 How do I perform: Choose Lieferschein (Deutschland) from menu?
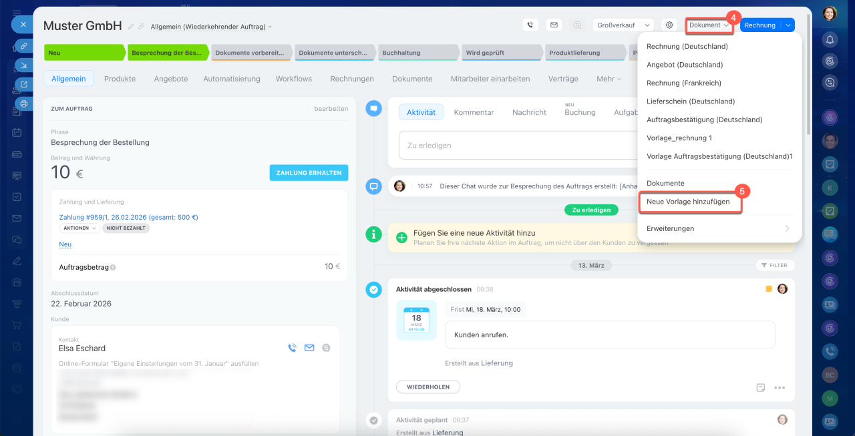(690, 101)
